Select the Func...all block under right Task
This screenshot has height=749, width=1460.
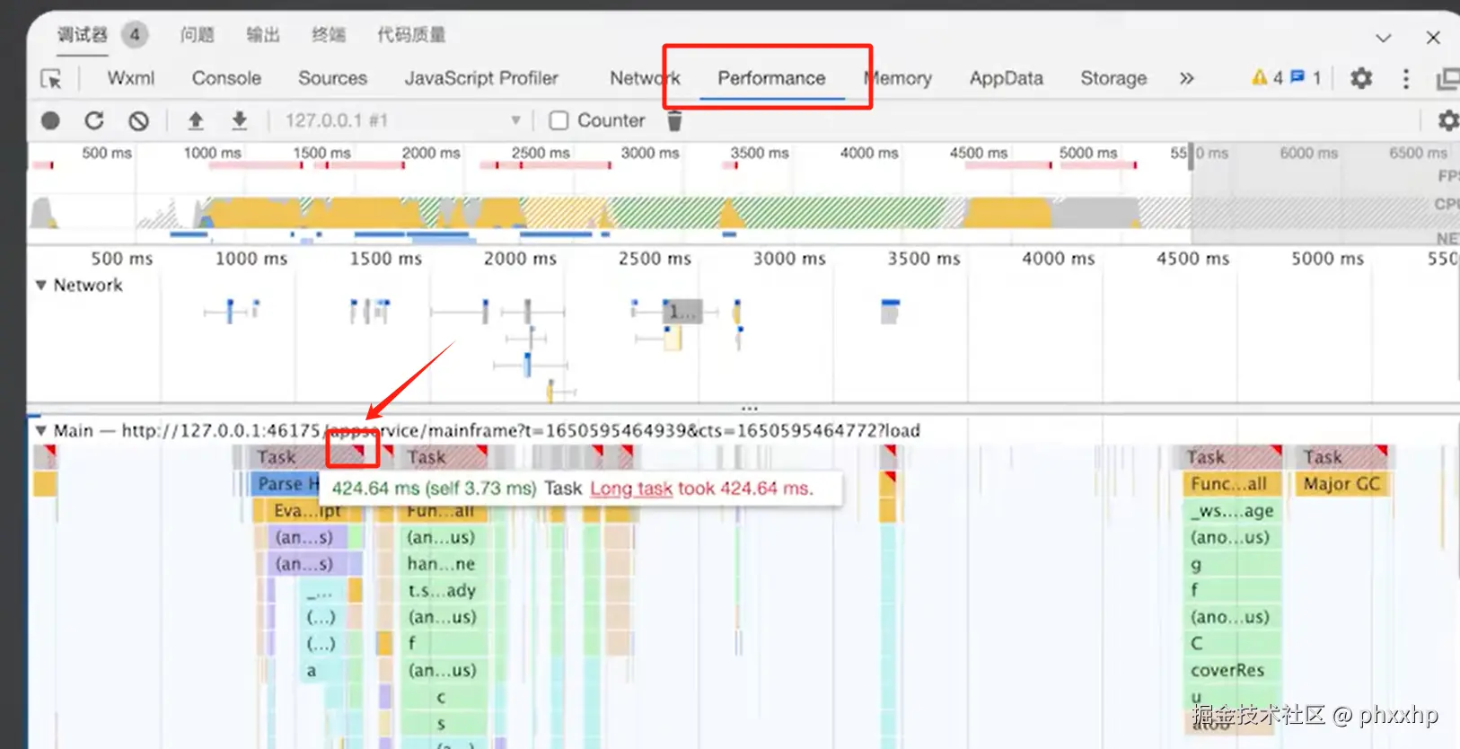click(1230, 484)
